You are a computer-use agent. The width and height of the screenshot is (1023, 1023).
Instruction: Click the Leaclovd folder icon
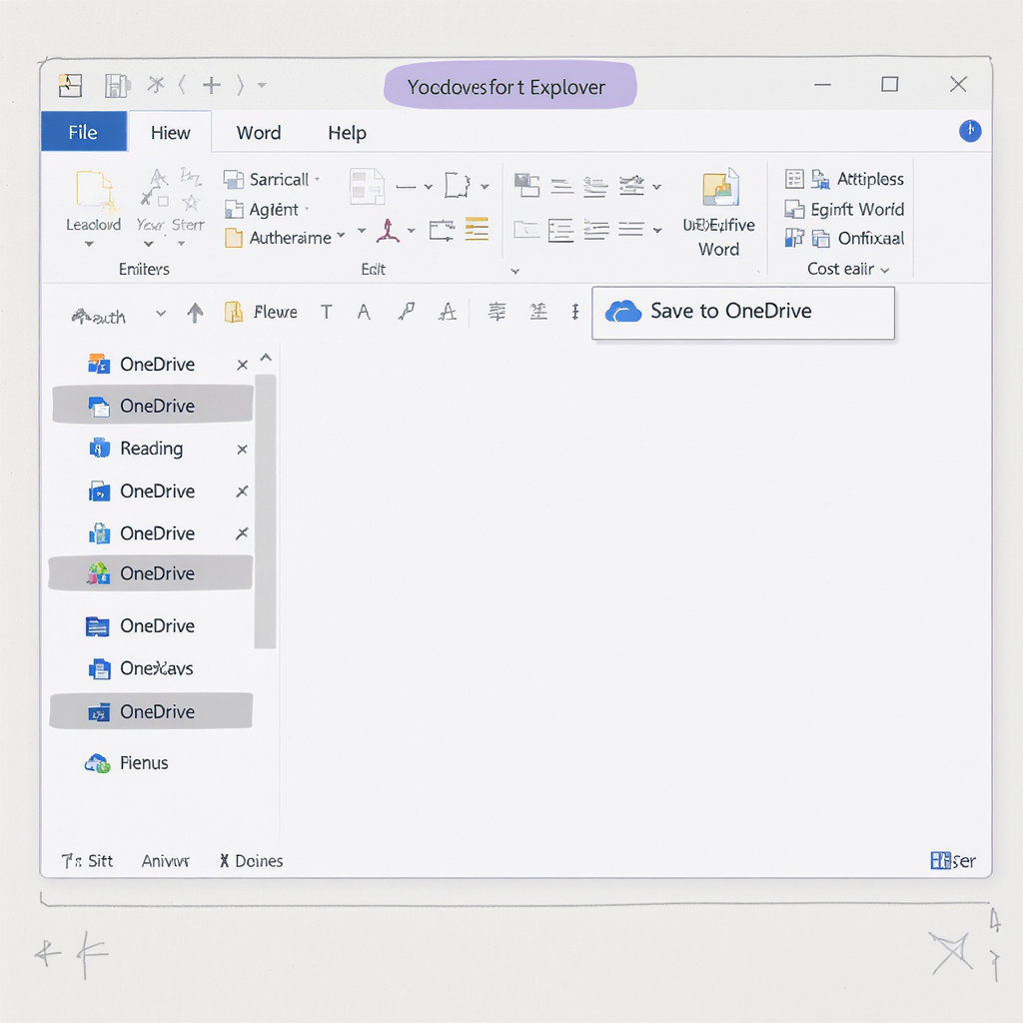[x=95, y=191]
